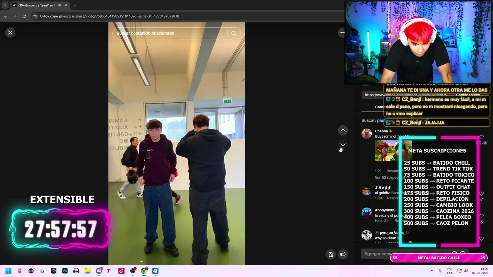The image size is (493, 277).
Task: Click the search magnifier in related content bar
Action: [233, 33]
